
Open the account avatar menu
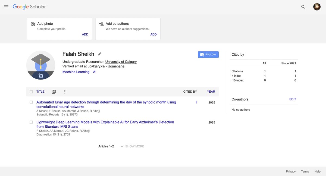[x=317, y=7]
